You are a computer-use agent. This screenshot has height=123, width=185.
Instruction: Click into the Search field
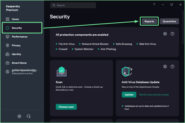(75, 5)
